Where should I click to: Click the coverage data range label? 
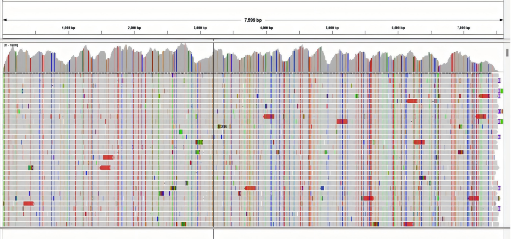pos(11,45)
